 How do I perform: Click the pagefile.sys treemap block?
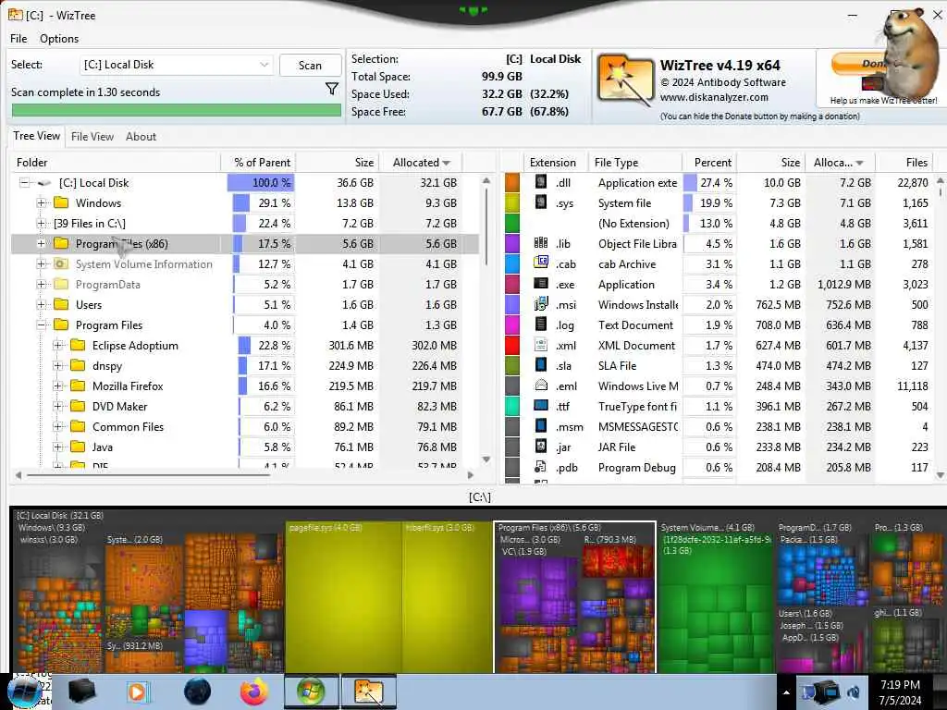(342, 596)
